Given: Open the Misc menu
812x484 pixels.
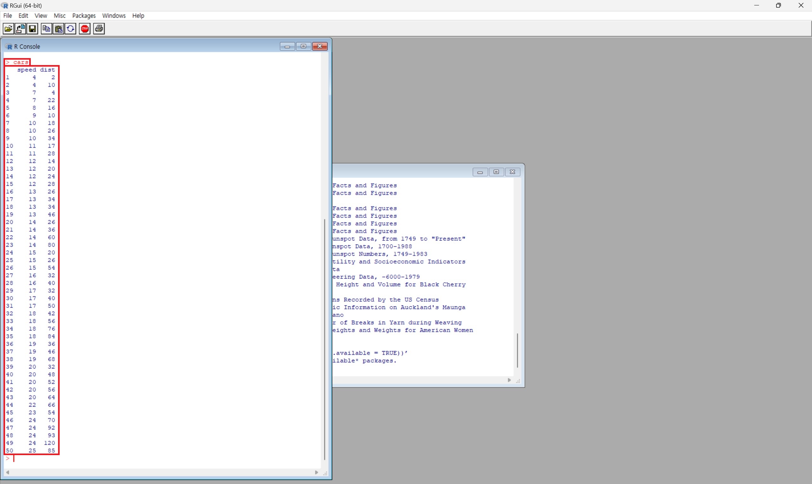Looking at the screenshot, I should pyautogui.click(x=60, y=16).
